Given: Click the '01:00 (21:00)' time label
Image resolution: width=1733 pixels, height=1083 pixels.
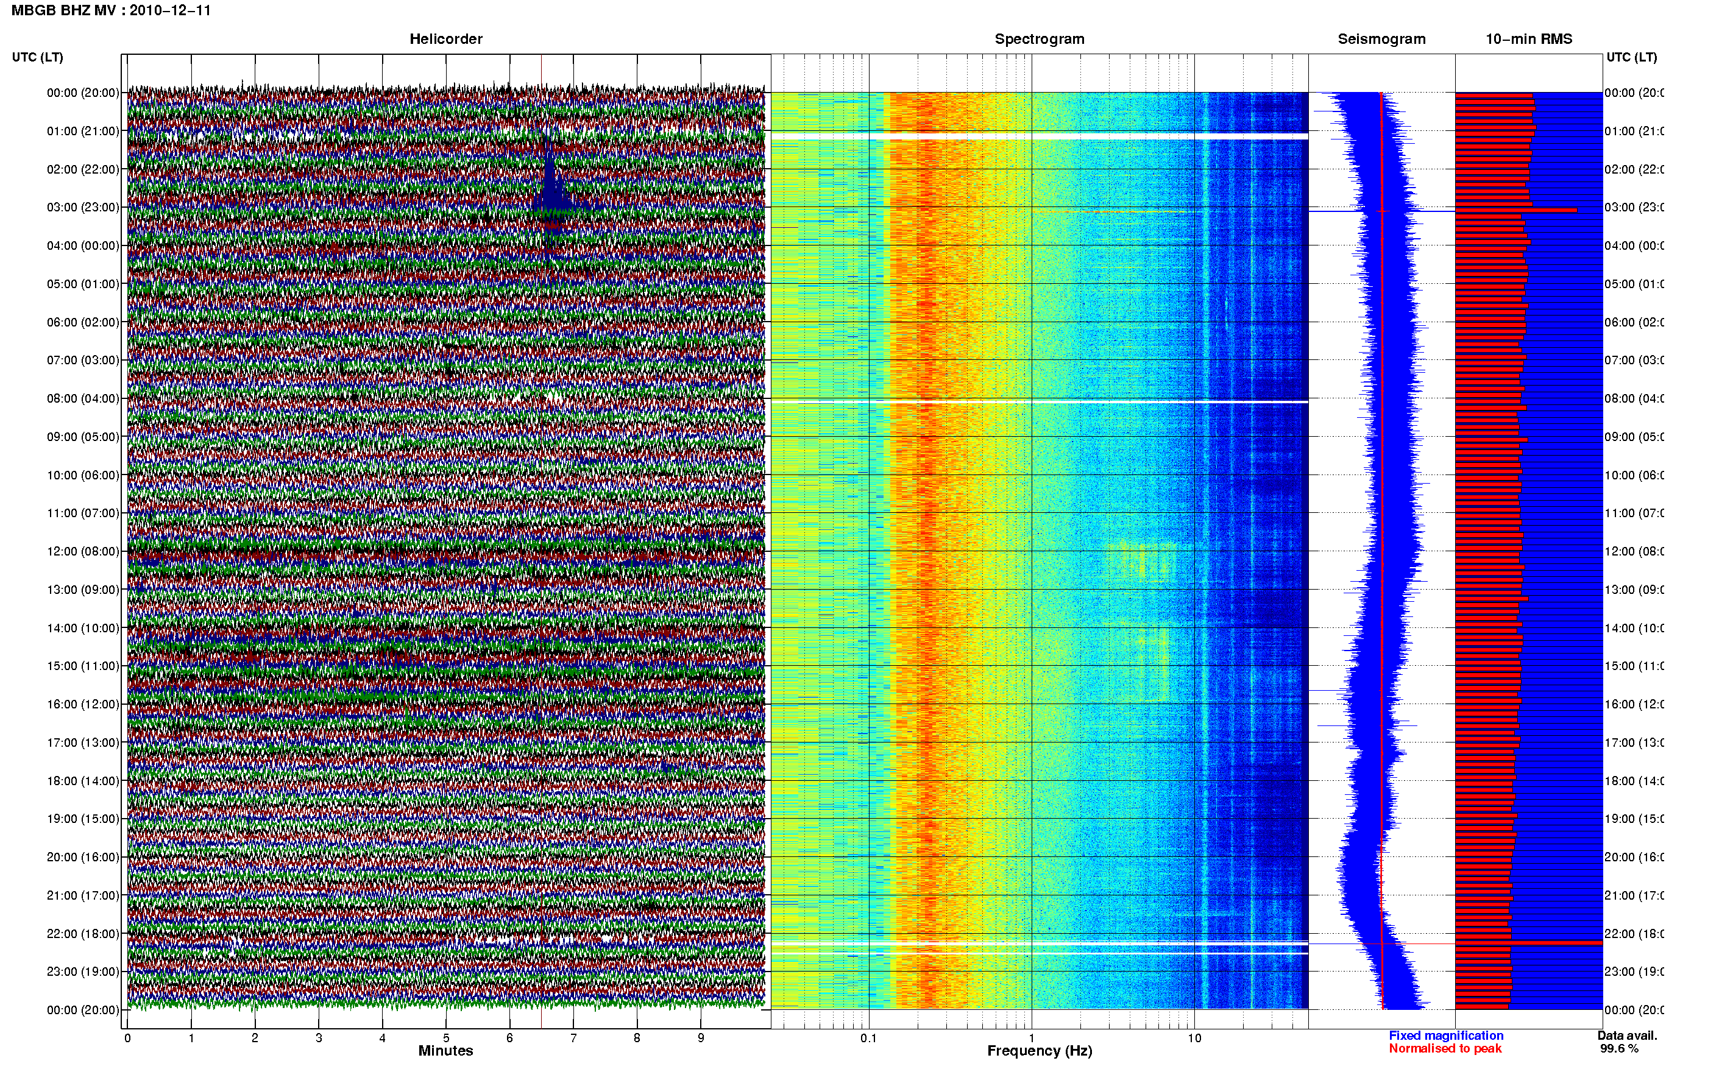Looking at the screenshot, I should [x=83, y=131].
